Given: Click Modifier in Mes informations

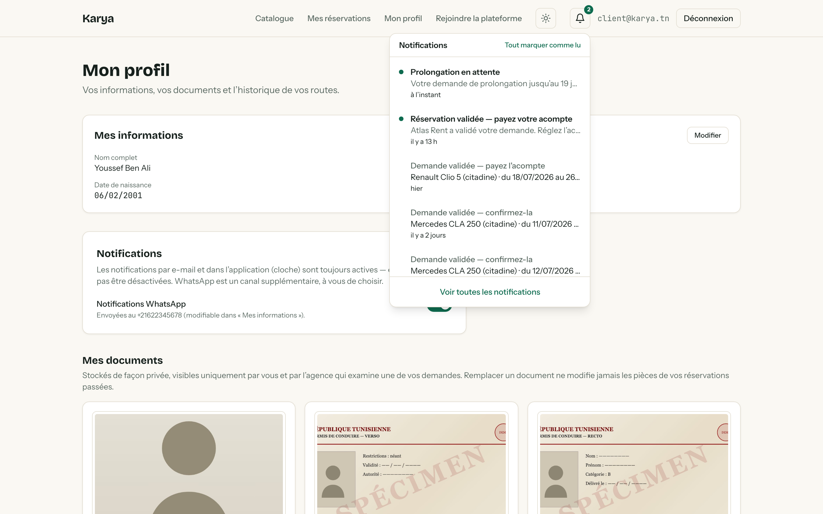Looking at the screenshot, I should pyautogui.click(x=707, y=135).
